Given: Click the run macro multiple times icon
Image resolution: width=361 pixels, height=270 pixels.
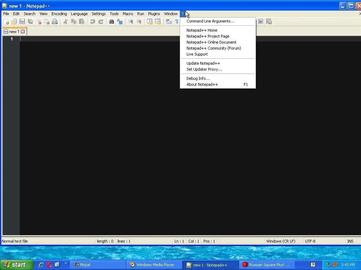Looking at the screenshot, I should 261,21.
